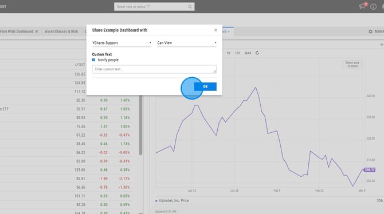Click the search magnifier icon
The height and width of the screenshot is (214, 384).
[190, 7]
